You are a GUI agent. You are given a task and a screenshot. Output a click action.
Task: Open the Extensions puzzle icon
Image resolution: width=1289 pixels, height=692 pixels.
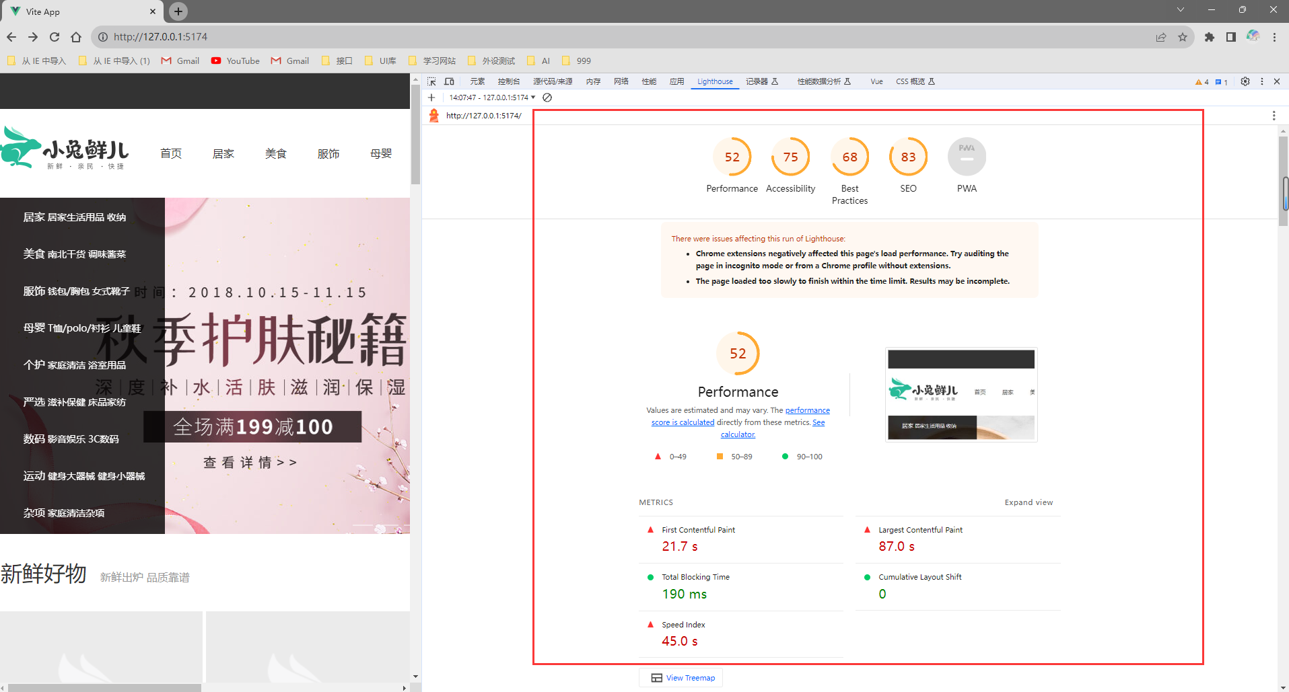tap(1210, 37)
